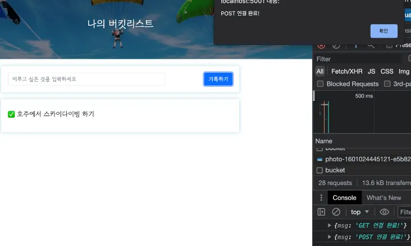Click the 'POST 연결 완료!' log string

pyautogui.click(x=380, y=237)
